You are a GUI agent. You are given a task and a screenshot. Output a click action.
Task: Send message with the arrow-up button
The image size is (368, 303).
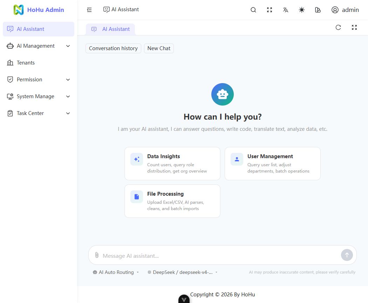[347, 255]
